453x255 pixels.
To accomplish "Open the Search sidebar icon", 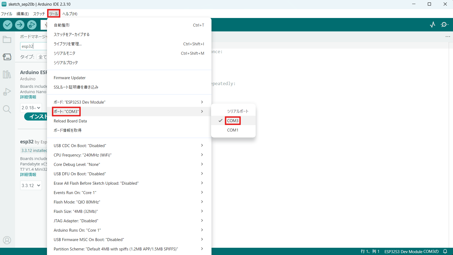I will click(x=7, y=109).
